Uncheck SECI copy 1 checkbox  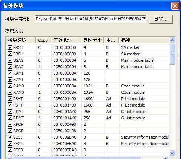pos(10,144)
